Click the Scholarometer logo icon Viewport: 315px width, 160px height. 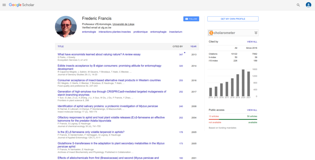coord(211,33)
